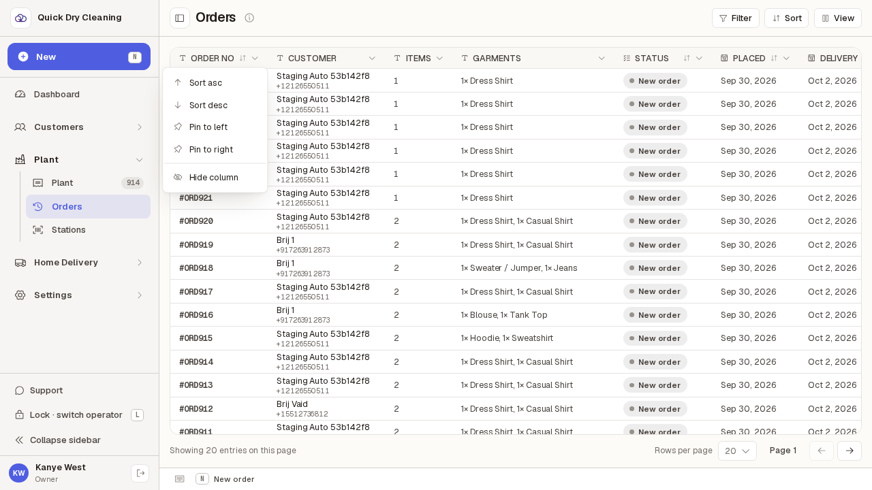Click the New order shortcut in bottom bar
Viewport: 872px width, 490px height.
tap(225, 479)
